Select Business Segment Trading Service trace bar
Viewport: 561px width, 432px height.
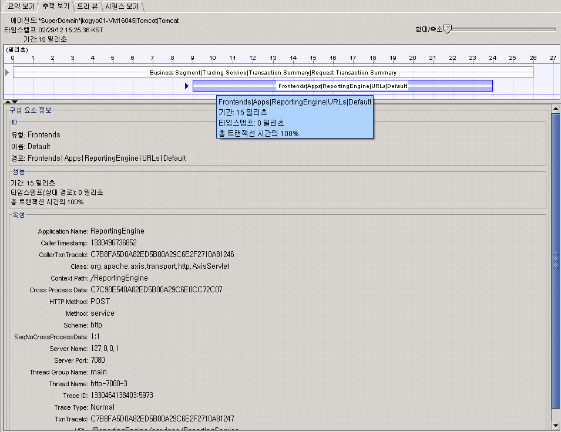click(x=273, y=72)
